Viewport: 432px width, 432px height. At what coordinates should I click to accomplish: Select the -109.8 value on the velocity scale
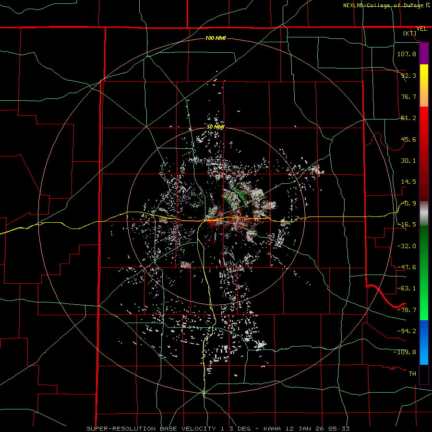[405, 352]
